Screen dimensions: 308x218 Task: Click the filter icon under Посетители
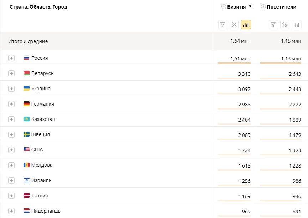pyautogui.click(x=273, y=25)
